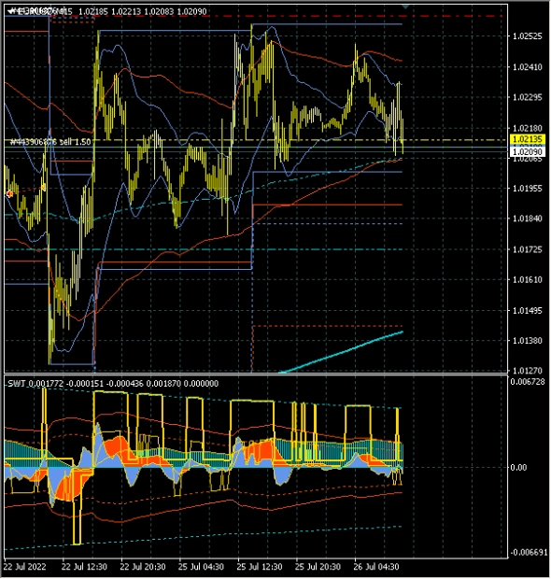The height and width of the screenshot is (579, 551).
Task: Click the 0.006728 indicator scale value
Action: [x=528, y=382]
